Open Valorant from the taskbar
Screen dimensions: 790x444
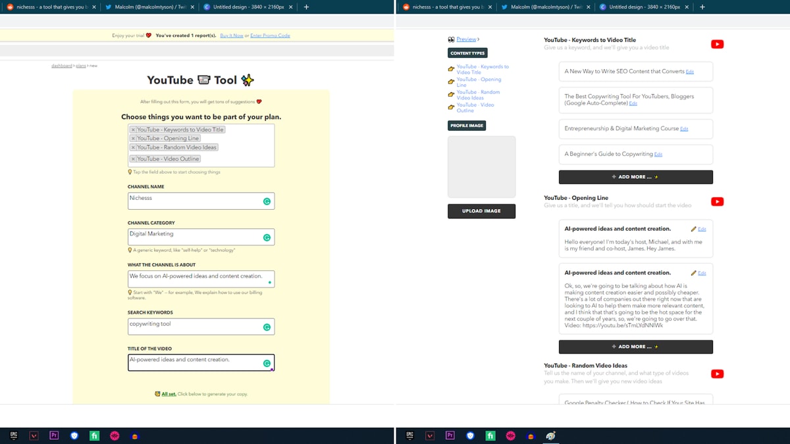[x=34, y=435]
